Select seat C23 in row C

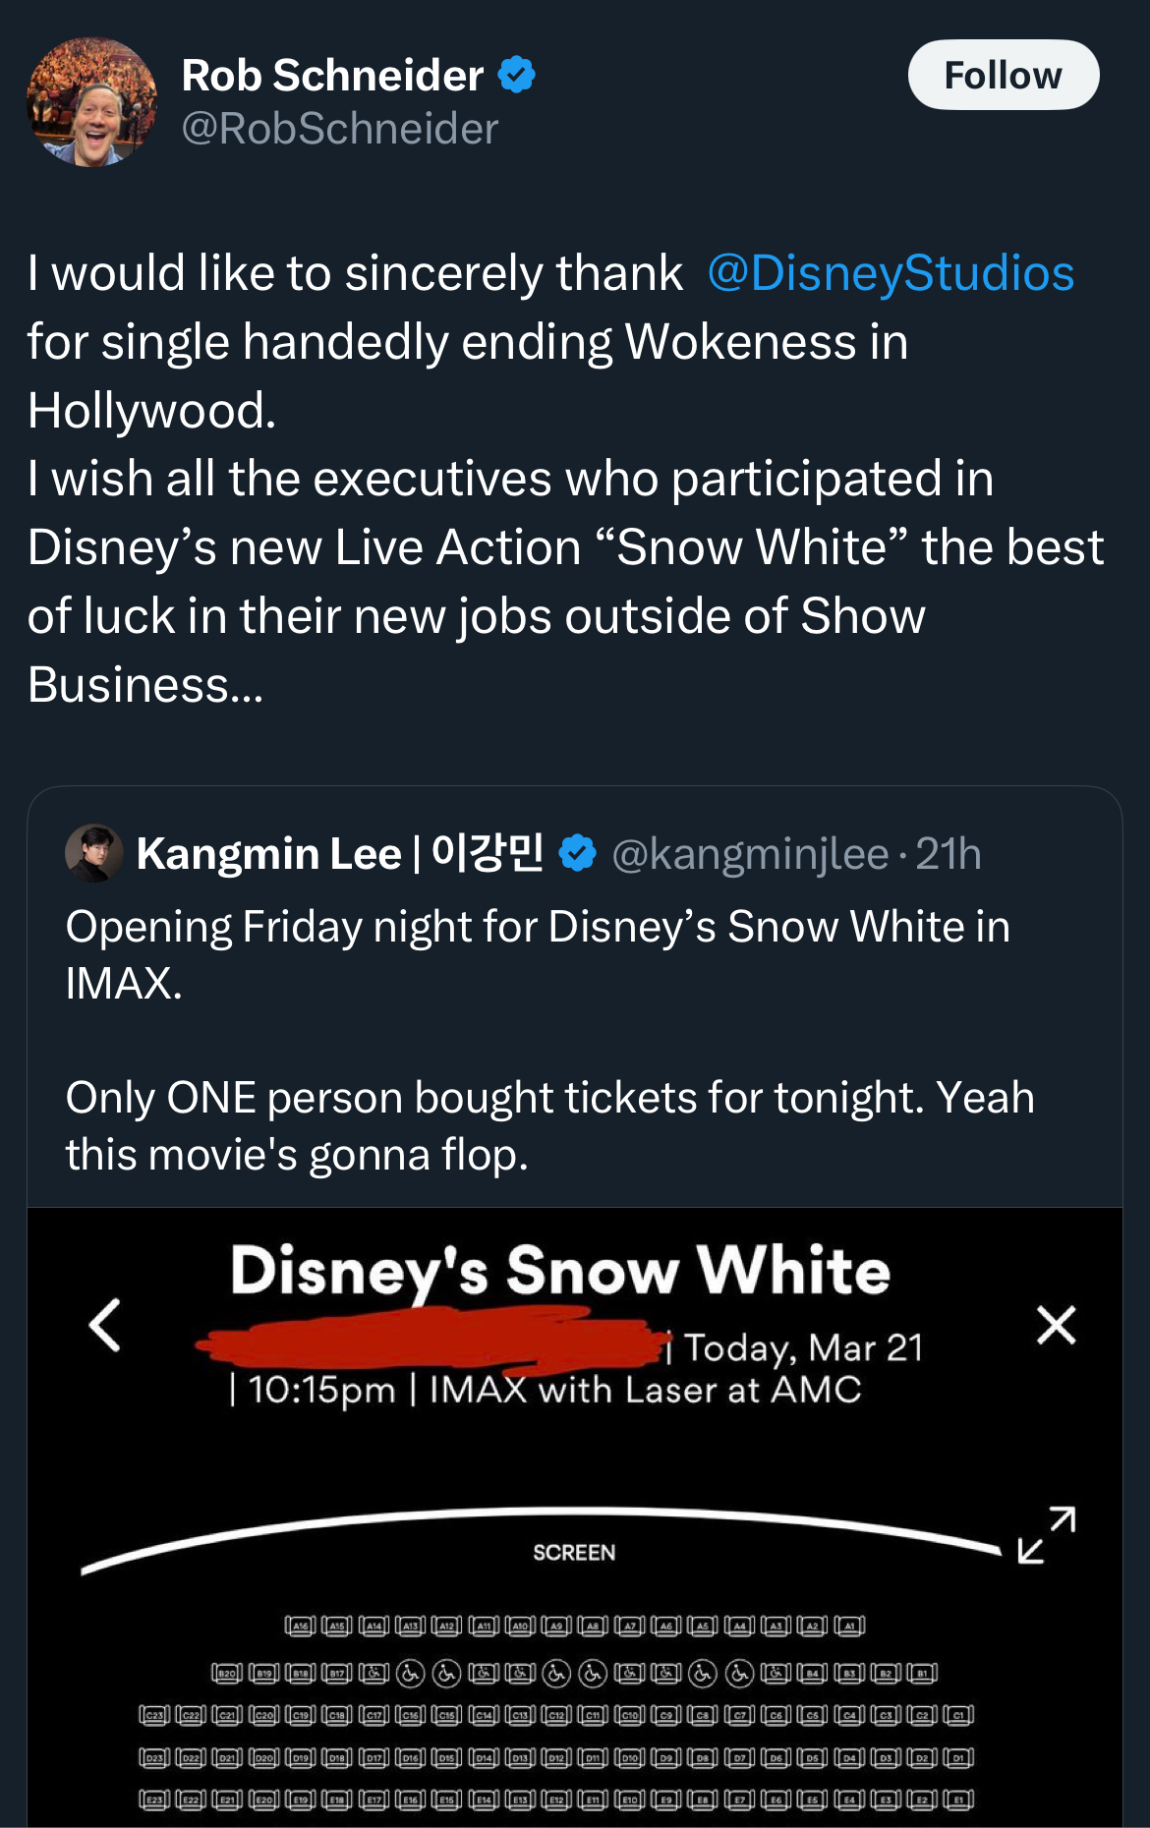coord(154,1716)
